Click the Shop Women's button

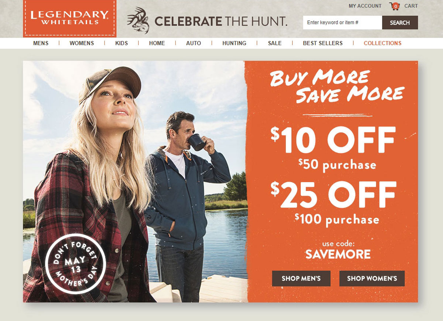[372, 279]
